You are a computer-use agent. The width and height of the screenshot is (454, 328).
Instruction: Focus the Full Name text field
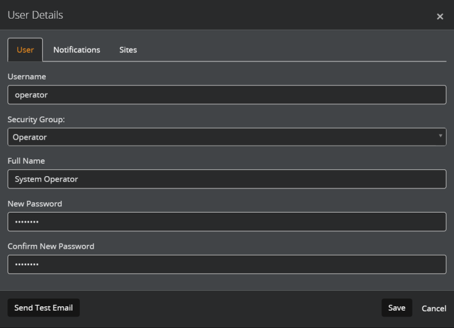pos(227,179)
